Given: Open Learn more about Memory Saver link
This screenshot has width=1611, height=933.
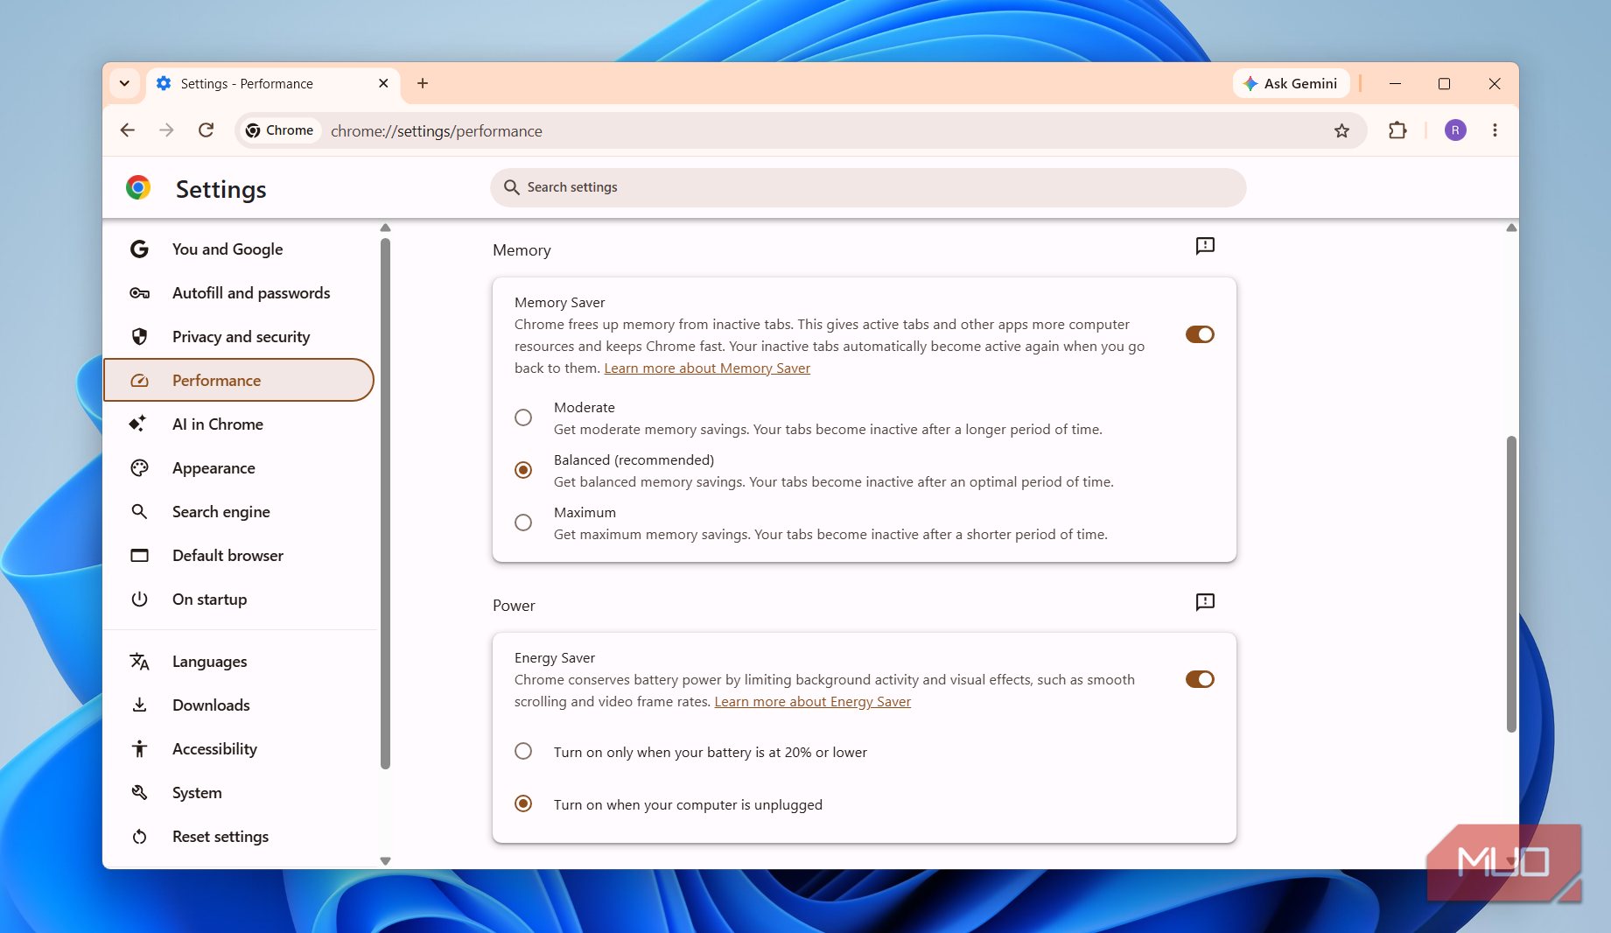Looking at the screenshot, I should pyautogui.click(x=707, y=368).
